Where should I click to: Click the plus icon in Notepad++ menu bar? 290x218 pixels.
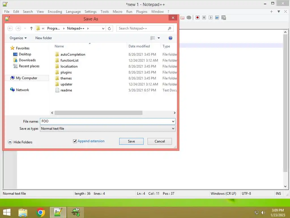click(271, 11)
